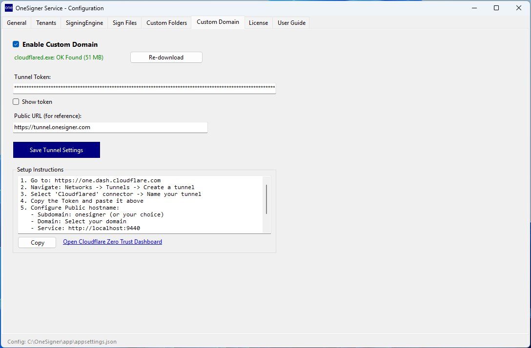
Task: Select the Custom Domain tab
Action: coord(218,22)
